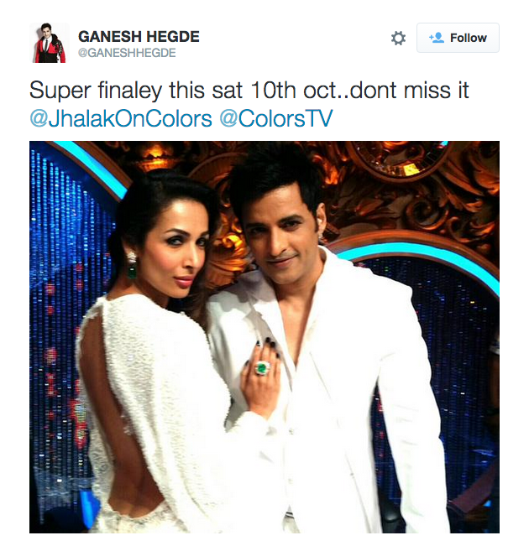Click the add-person icon inside Follow
Screen dimensions: 529x551
(437, 38)
